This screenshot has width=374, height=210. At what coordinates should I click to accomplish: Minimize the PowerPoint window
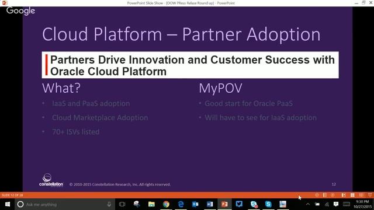point(356,3)
